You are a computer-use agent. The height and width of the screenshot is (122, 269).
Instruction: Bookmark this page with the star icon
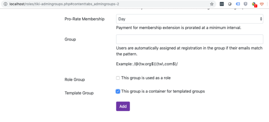click(212, 4)
